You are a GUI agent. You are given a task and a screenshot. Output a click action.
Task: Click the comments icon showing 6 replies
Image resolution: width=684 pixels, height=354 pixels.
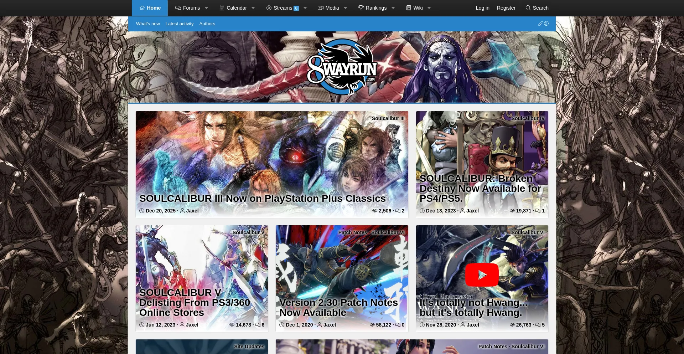tap(258, 325)
